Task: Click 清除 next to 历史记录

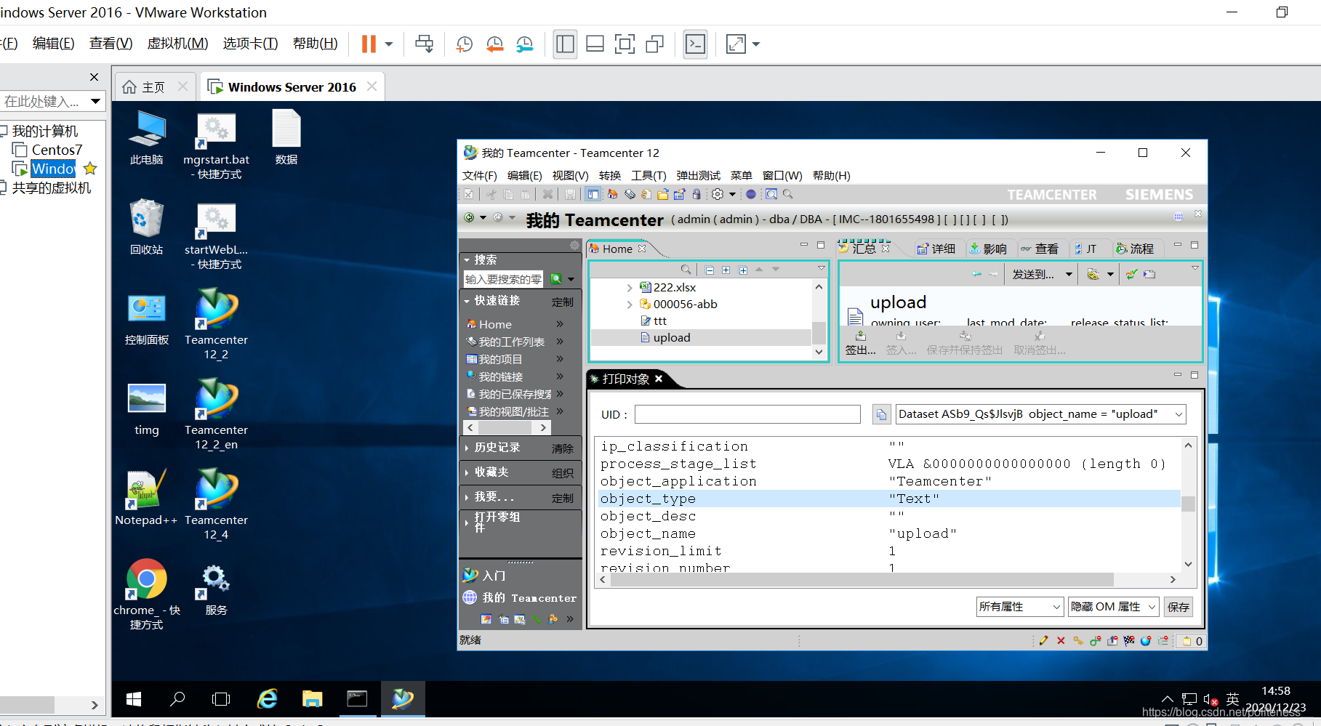Action: pos(562,448)
